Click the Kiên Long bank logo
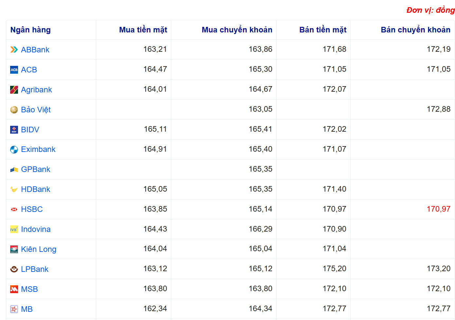The height and width of the screenshot is (320, 455). pos(14,249)
